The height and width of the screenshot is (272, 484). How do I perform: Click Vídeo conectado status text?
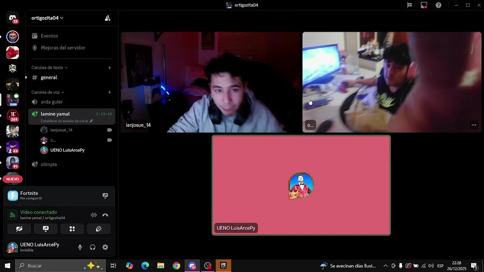tap(39, 212)
